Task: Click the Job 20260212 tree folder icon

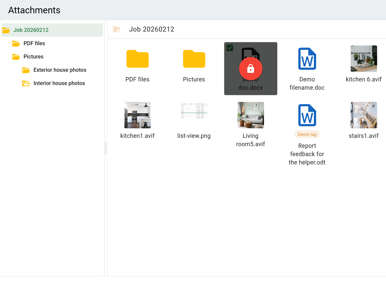Action: click(x=6, y=30)
